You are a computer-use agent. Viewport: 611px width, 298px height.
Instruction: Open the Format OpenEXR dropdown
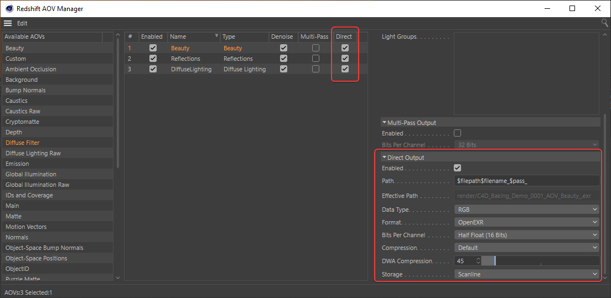[527, 222]
